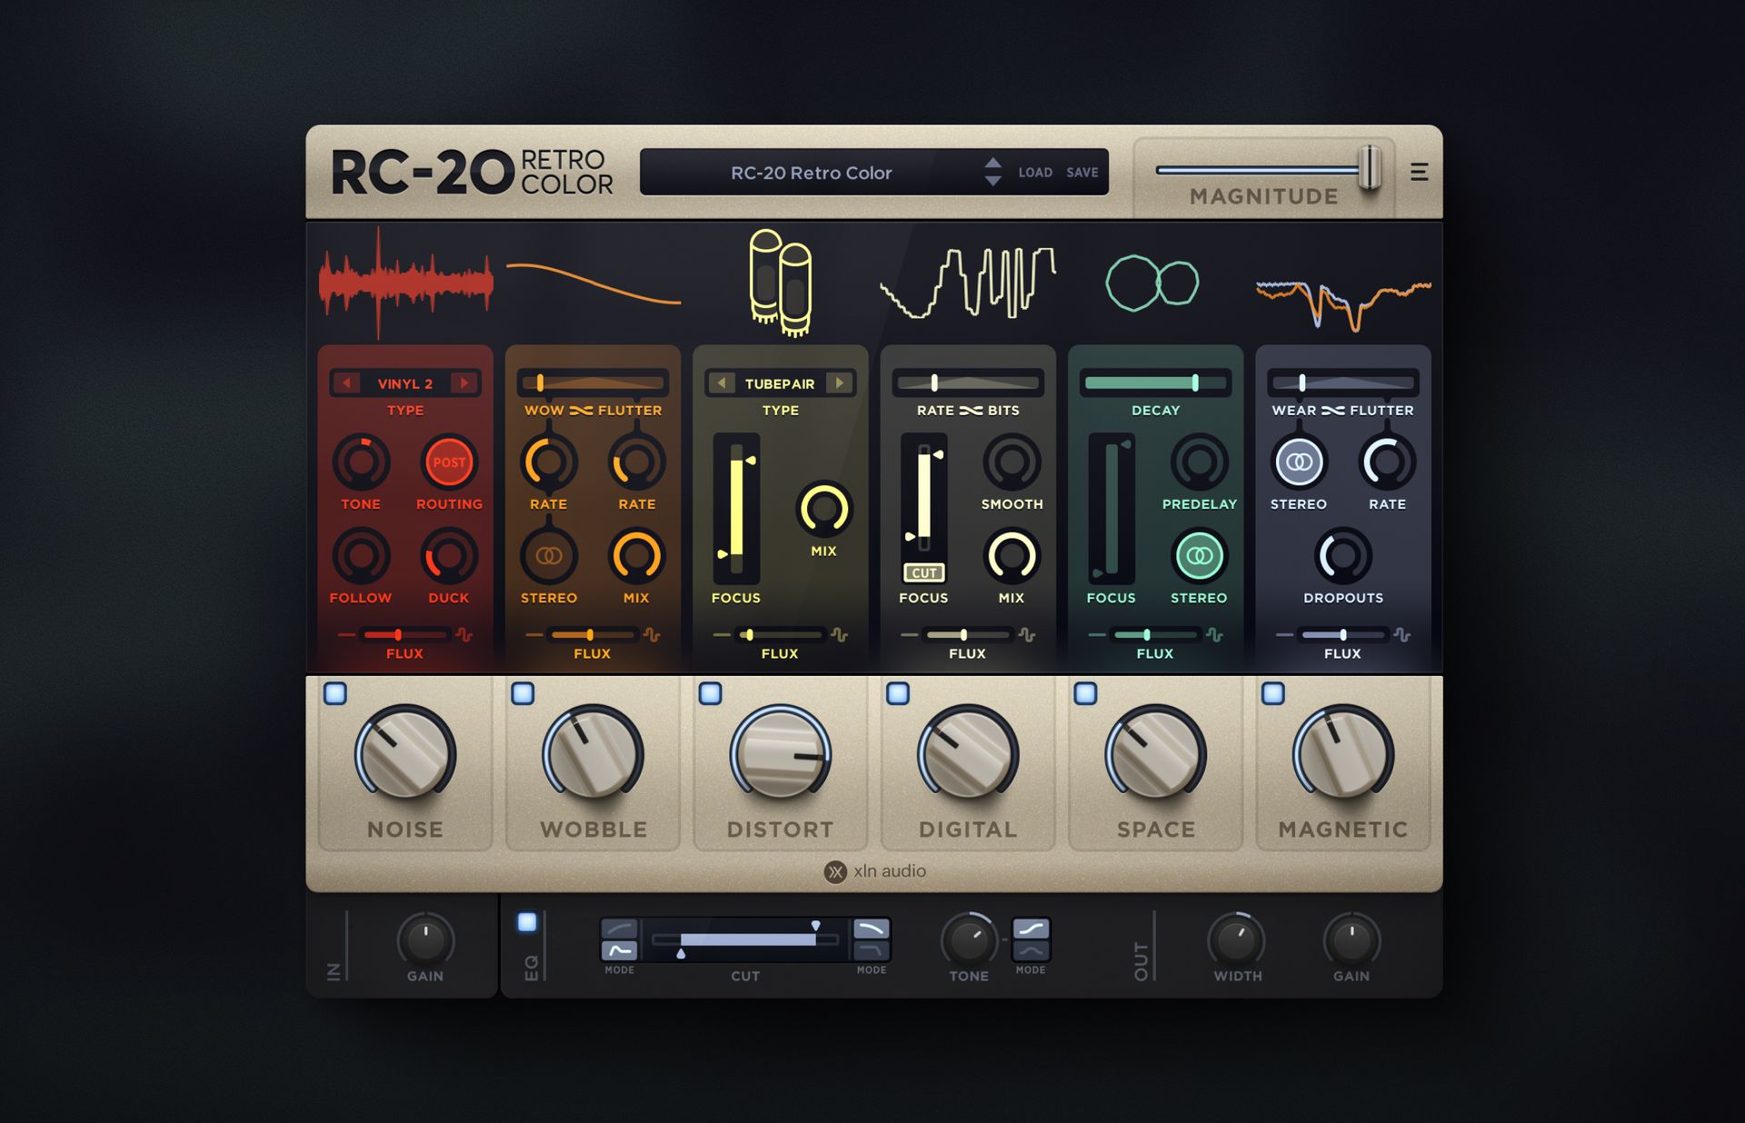Click the Noise DUCK knob
Image resolution: width=1745 pixels, height=1123 pixels.
449,555
